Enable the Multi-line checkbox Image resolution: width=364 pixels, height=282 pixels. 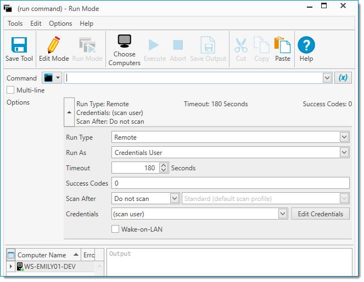[x=10, y=90]
